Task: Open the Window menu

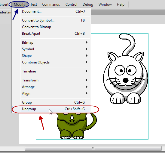Action: pyautogui.click(x=105, y=4)
